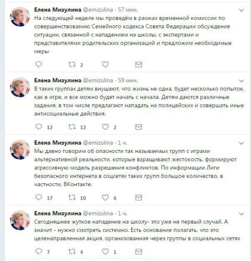The image size is (251, 261).
Task: Reply to the tweet posted 57 мин. ago
Action: tap(38, 65)
